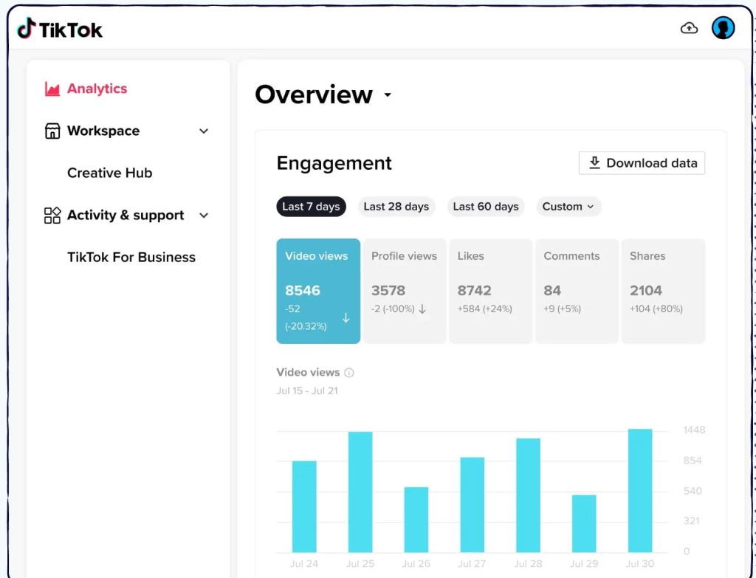Image resolution: width=756 pixels, height=578 pixels.
Task: Open the user profile avatar
Action: coord(723,28)
